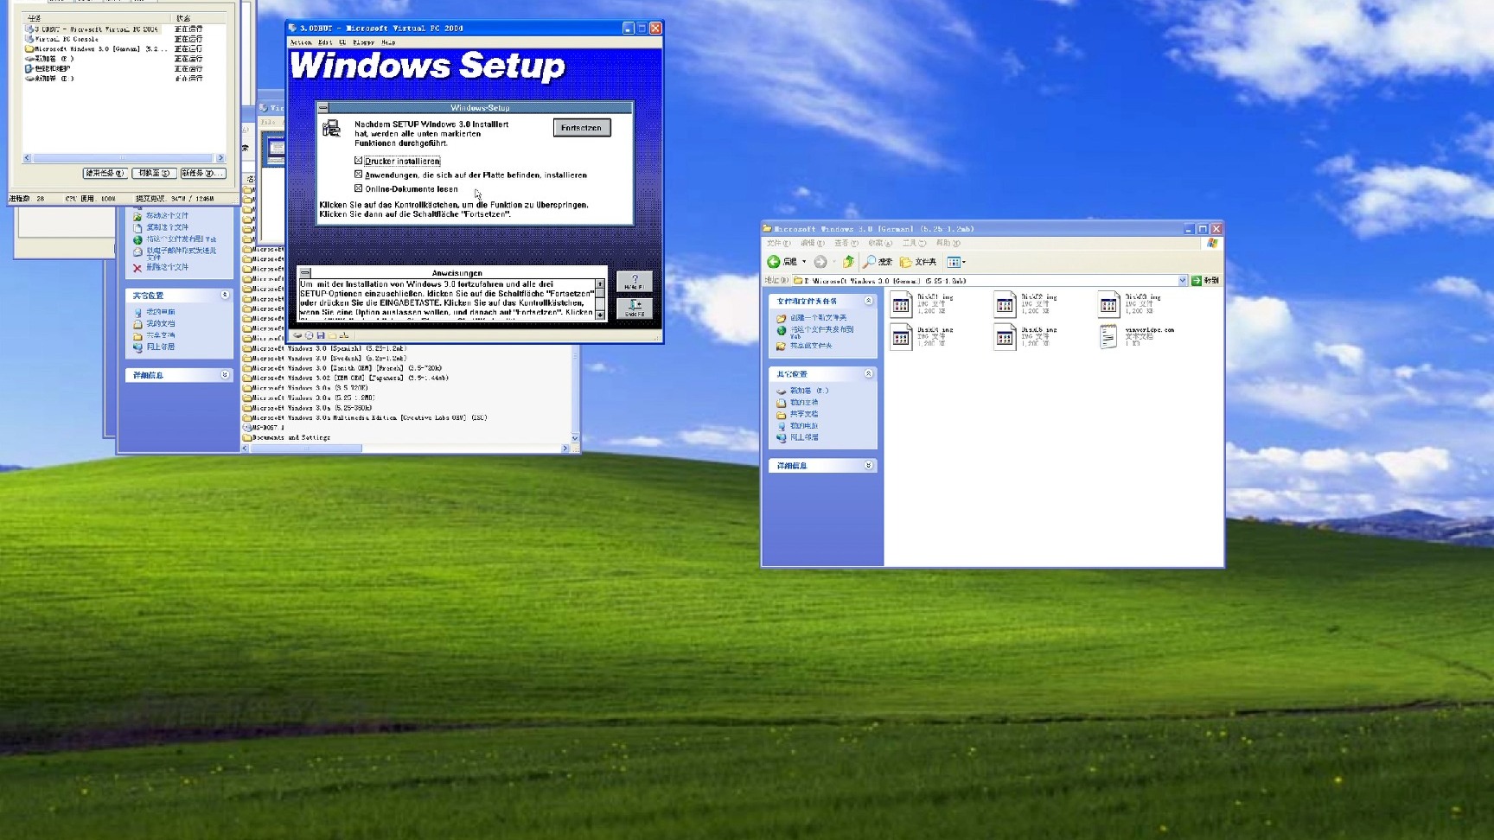The image size is (1494, 840).
Task: Click the Hilfe F1 help button in Setup
Action: tap(635, 282)
